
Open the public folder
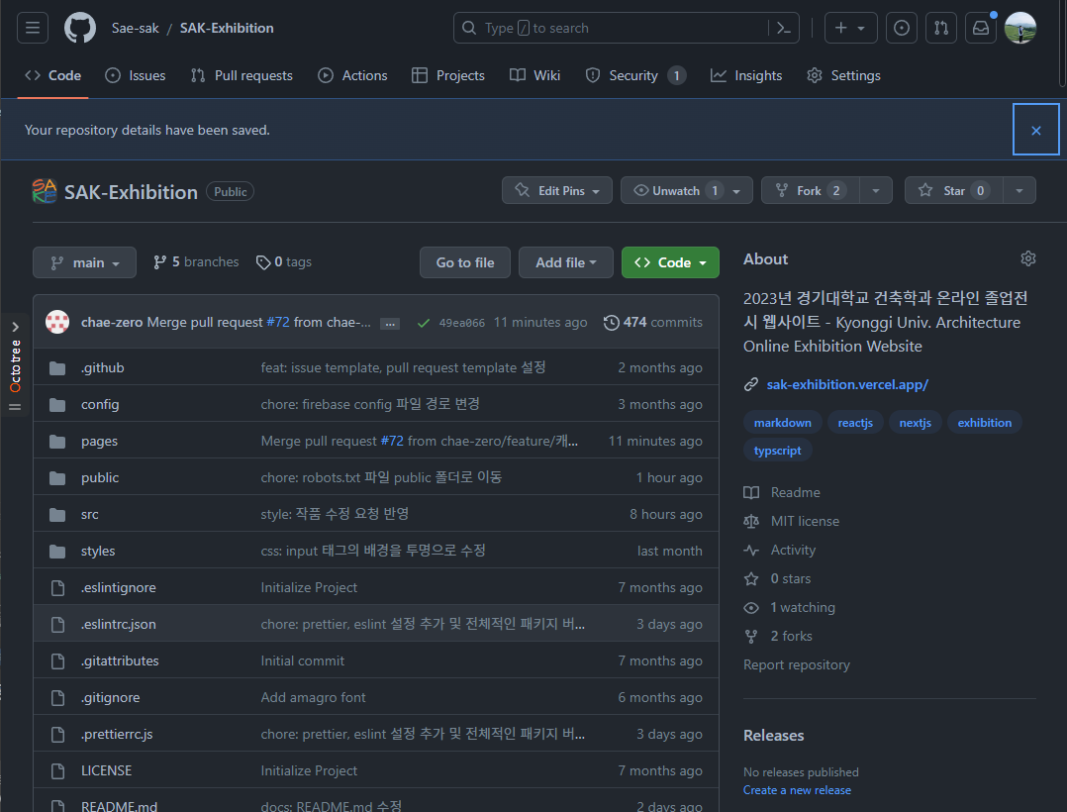coord(100,478)
